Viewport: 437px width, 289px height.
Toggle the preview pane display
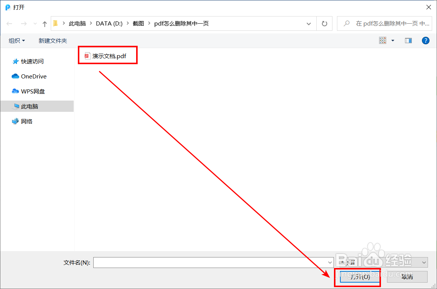tap(408, 40)
